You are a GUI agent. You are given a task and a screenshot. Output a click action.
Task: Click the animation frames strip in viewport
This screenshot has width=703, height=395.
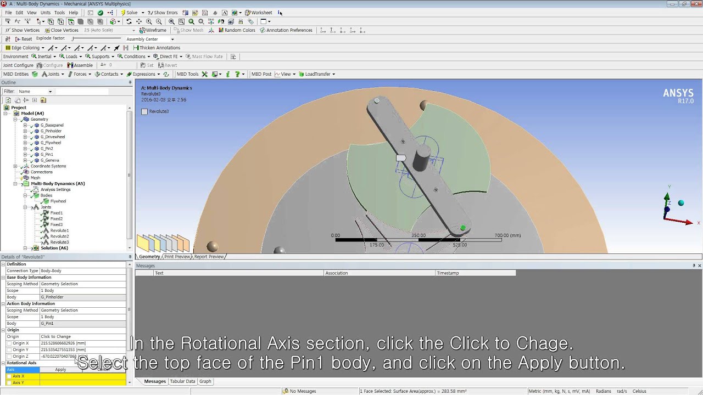163,243
